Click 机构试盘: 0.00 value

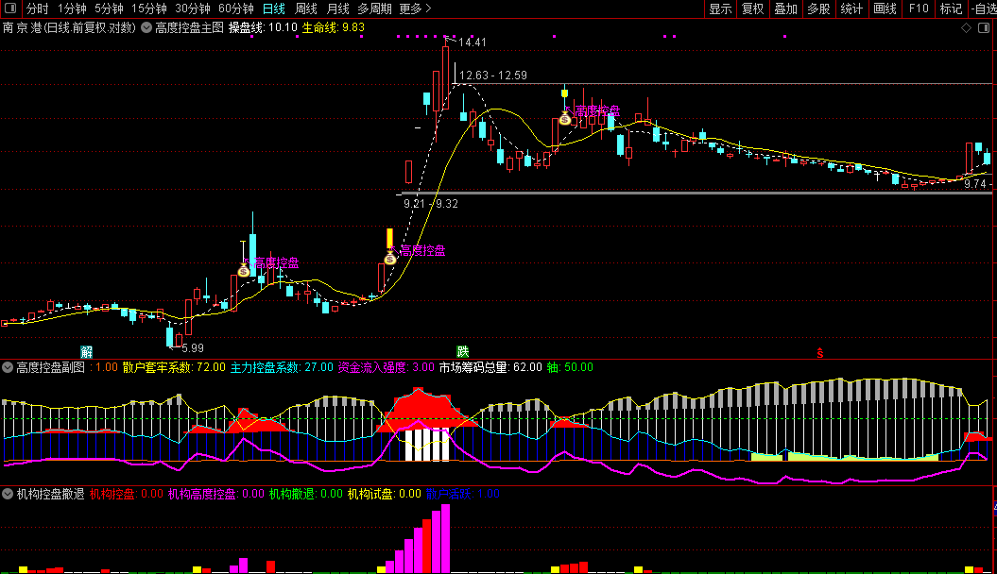click(384, 494)
